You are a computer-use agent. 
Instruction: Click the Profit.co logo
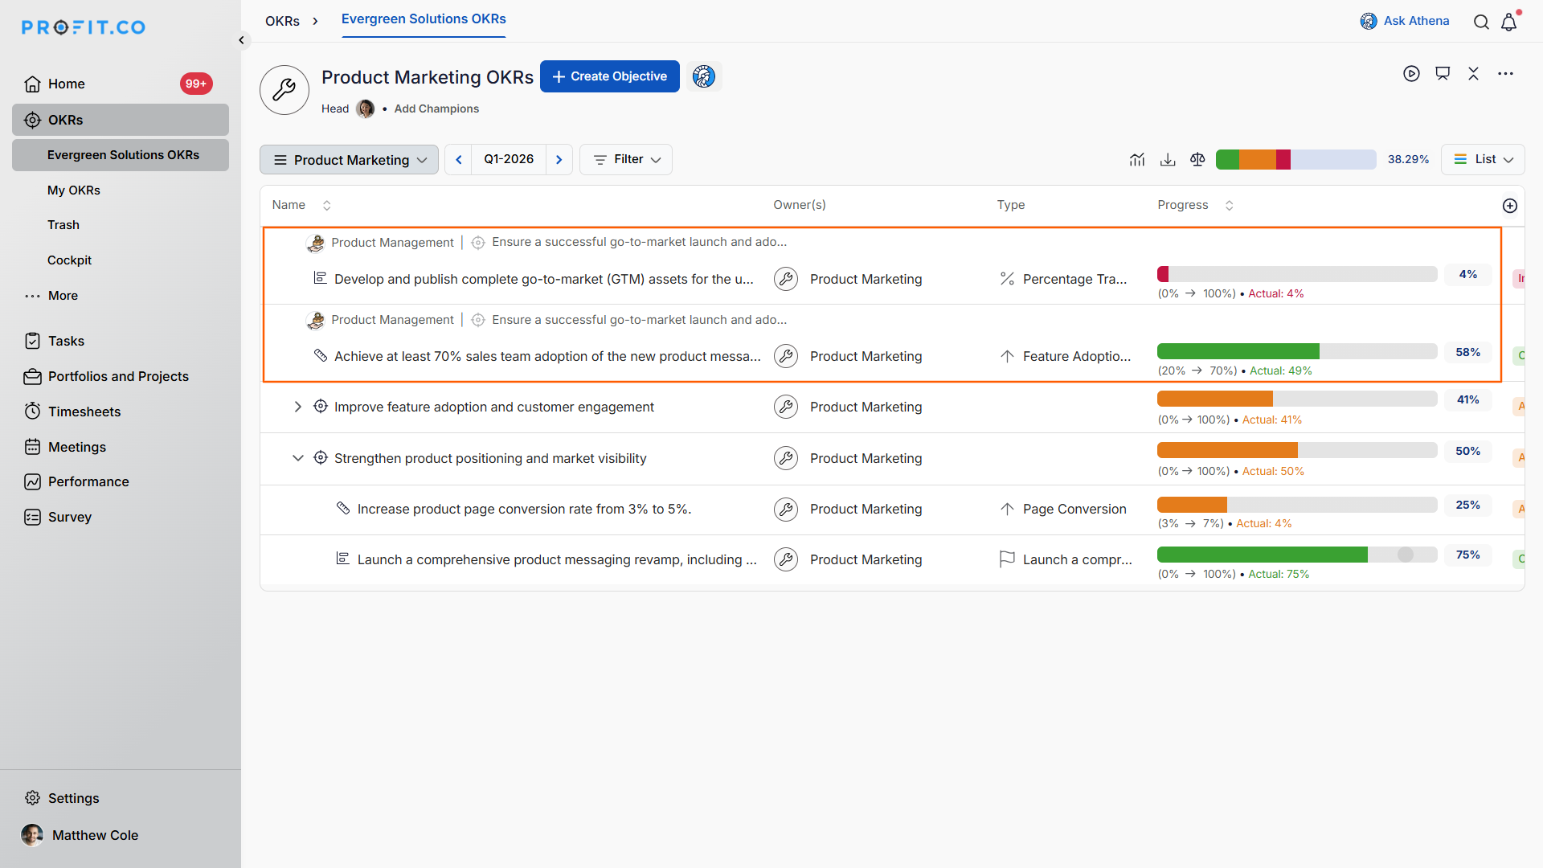pyautogui.click(x=84, y=27)
